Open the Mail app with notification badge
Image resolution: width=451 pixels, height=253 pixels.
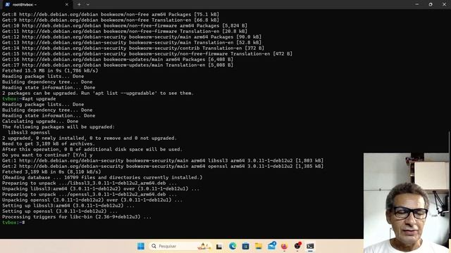(x=271, y=245)
